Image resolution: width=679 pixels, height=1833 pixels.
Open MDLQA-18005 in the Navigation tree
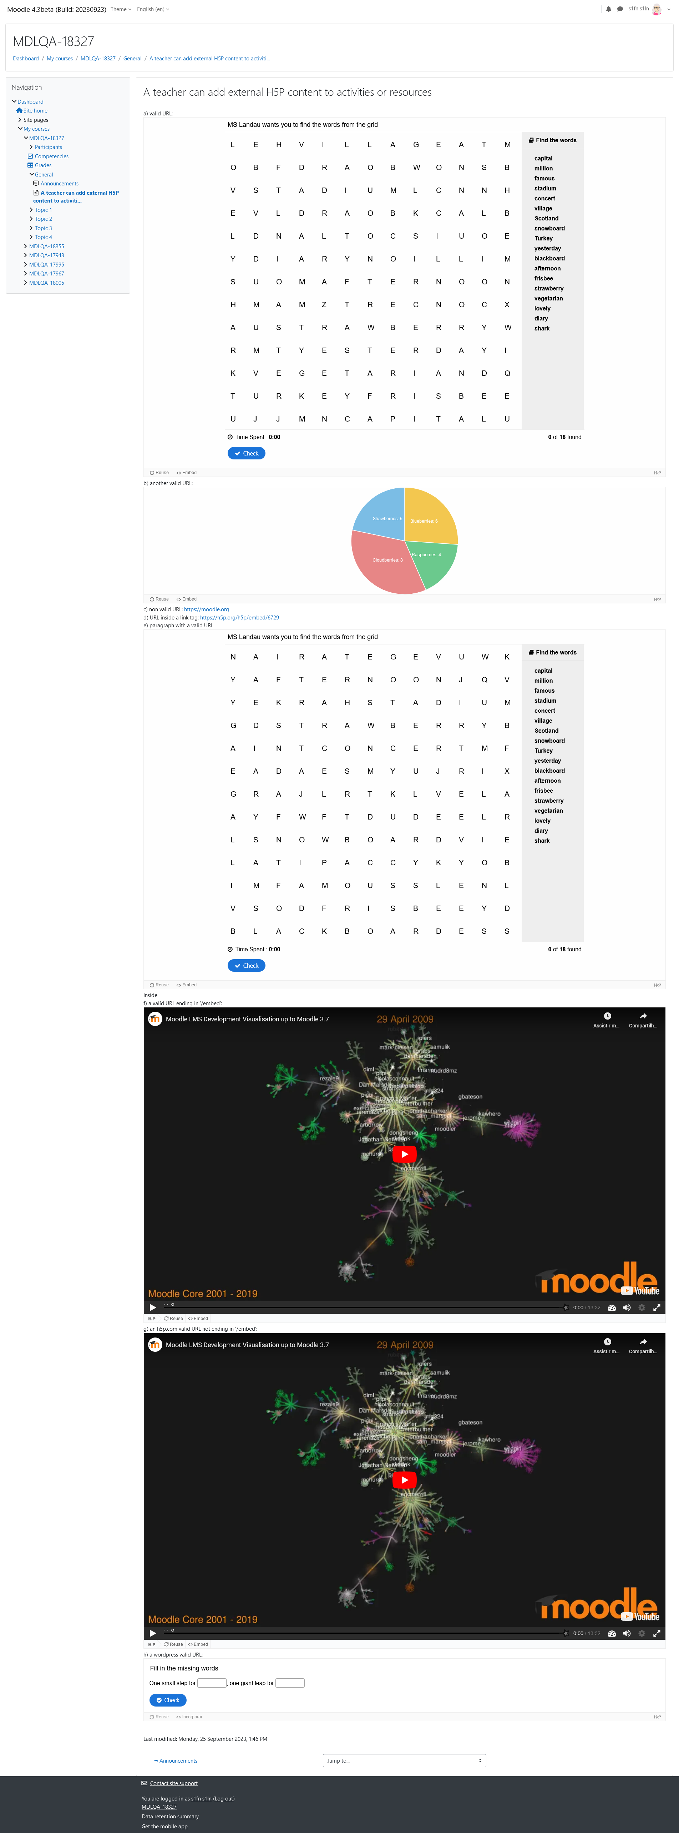(47, 283)
